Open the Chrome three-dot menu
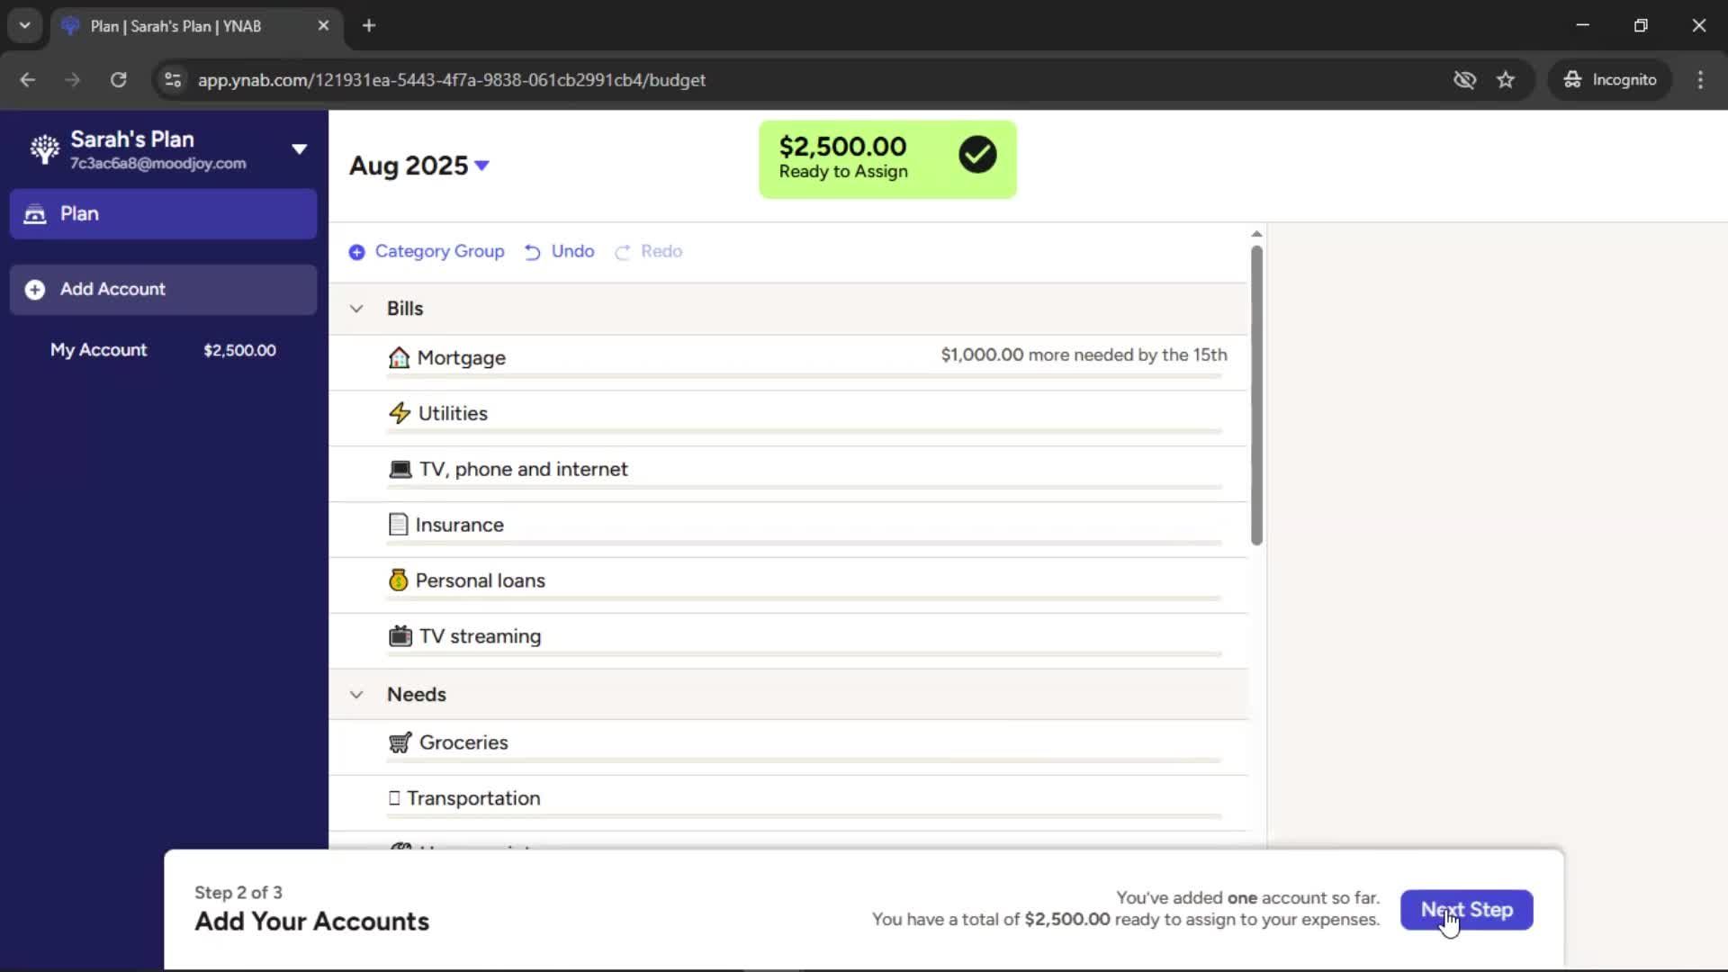Image resolution: width=1728 pixels, height=972 pixels. [1700, 80]
